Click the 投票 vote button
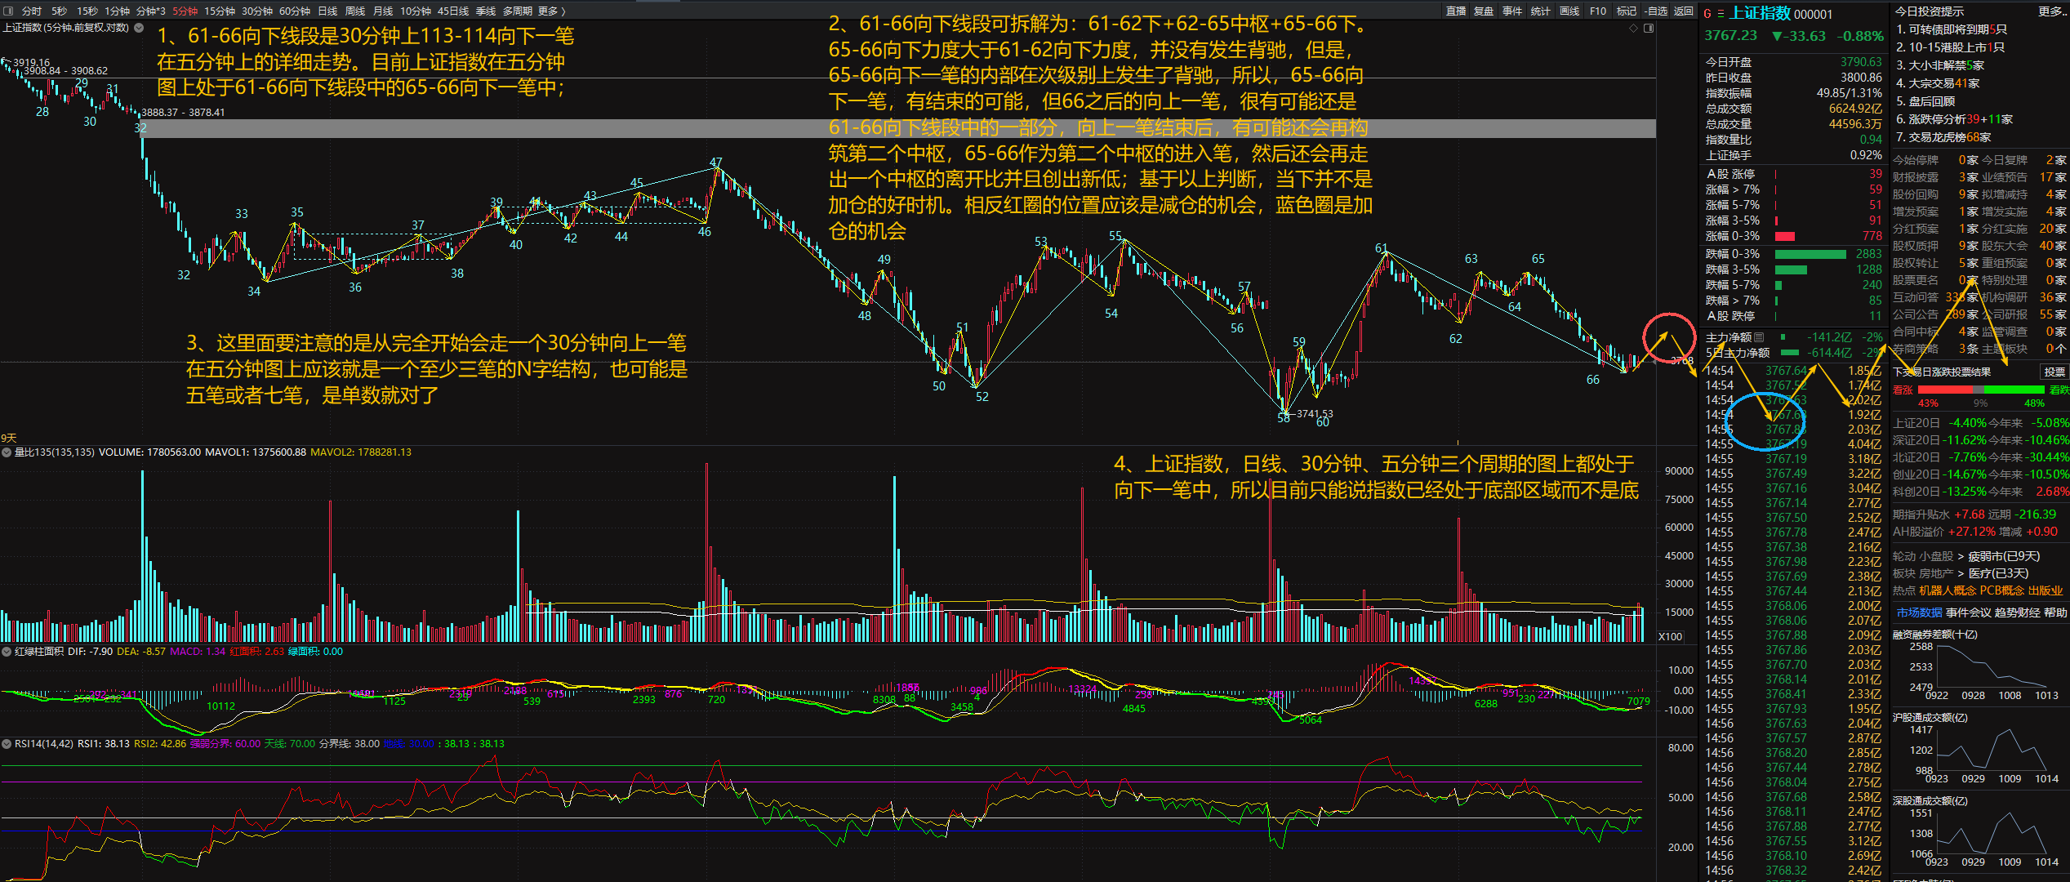2070x882 pixels. [2054, 372]
